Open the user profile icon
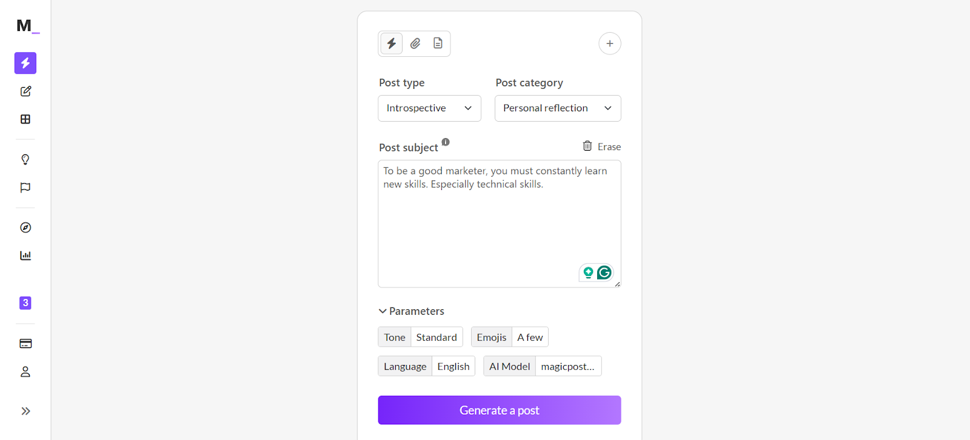Screen dimensions: 970x440 click(x=25, y=372)
